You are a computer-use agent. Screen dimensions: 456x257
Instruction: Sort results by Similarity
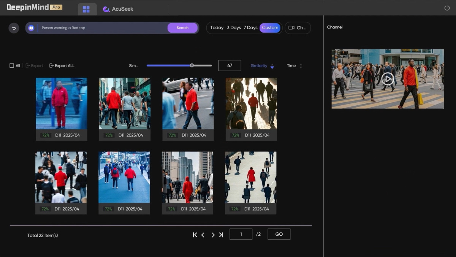click(x=262, y=66)
